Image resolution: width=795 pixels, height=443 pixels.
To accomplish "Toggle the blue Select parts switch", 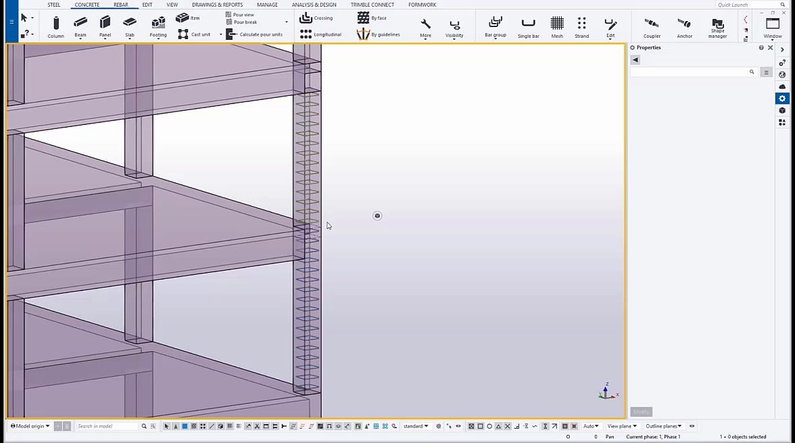I will tap(185, 426).
